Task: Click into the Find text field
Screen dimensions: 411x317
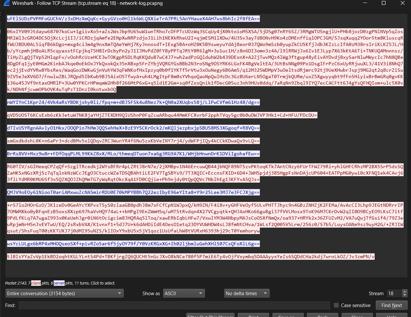Action: (x=174, y=305)
